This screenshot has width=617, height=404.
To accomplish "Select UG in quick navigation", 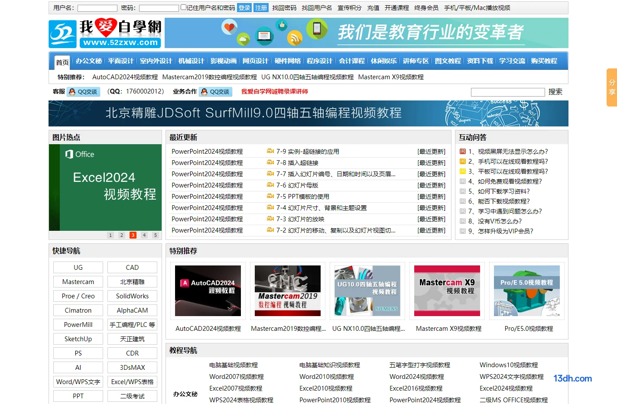I will [78, 268].
